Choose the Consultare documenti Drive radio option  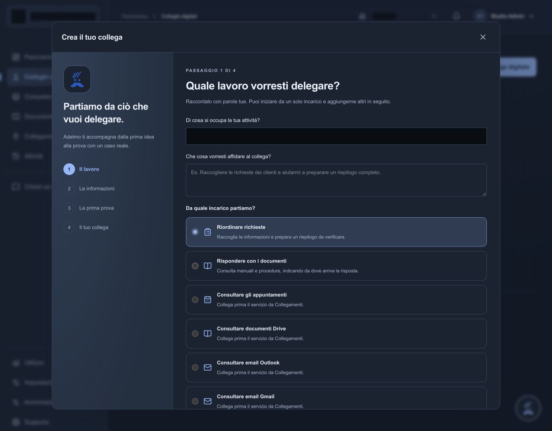point(195,334)
